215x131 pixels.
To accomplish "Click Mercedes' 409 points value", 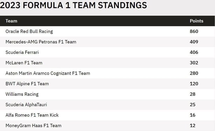I will pos(194,42).
